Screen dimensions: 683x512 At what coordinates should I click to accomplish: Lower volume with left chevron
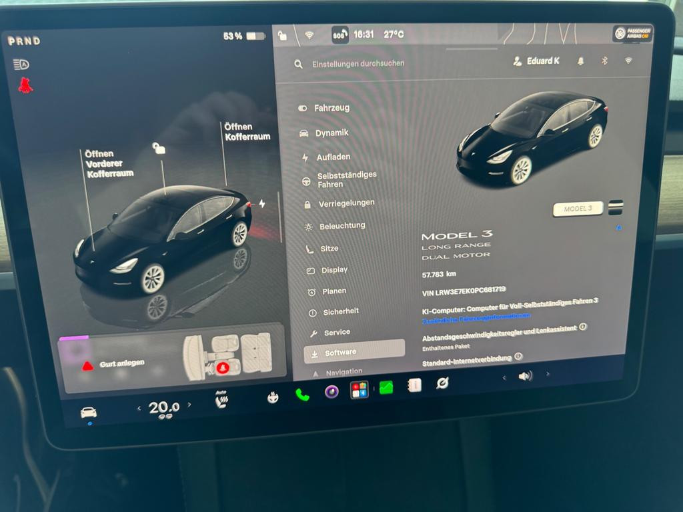(x=504, y=377)
